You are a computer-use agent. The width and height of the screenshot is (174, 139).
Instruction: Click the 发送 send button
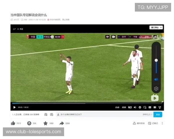tap(158, 115)
